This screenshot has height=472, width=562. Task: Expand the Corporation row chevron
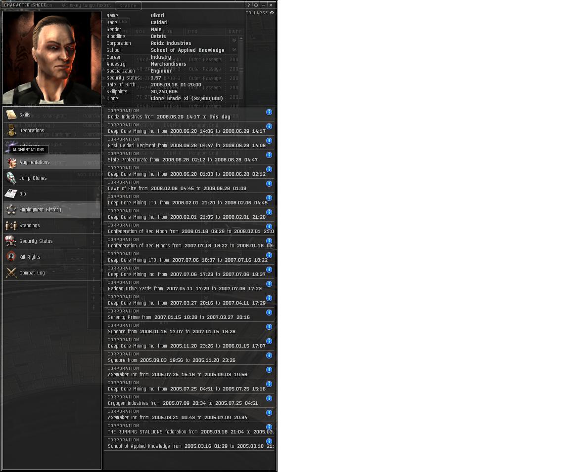click(x=234, y=40)
